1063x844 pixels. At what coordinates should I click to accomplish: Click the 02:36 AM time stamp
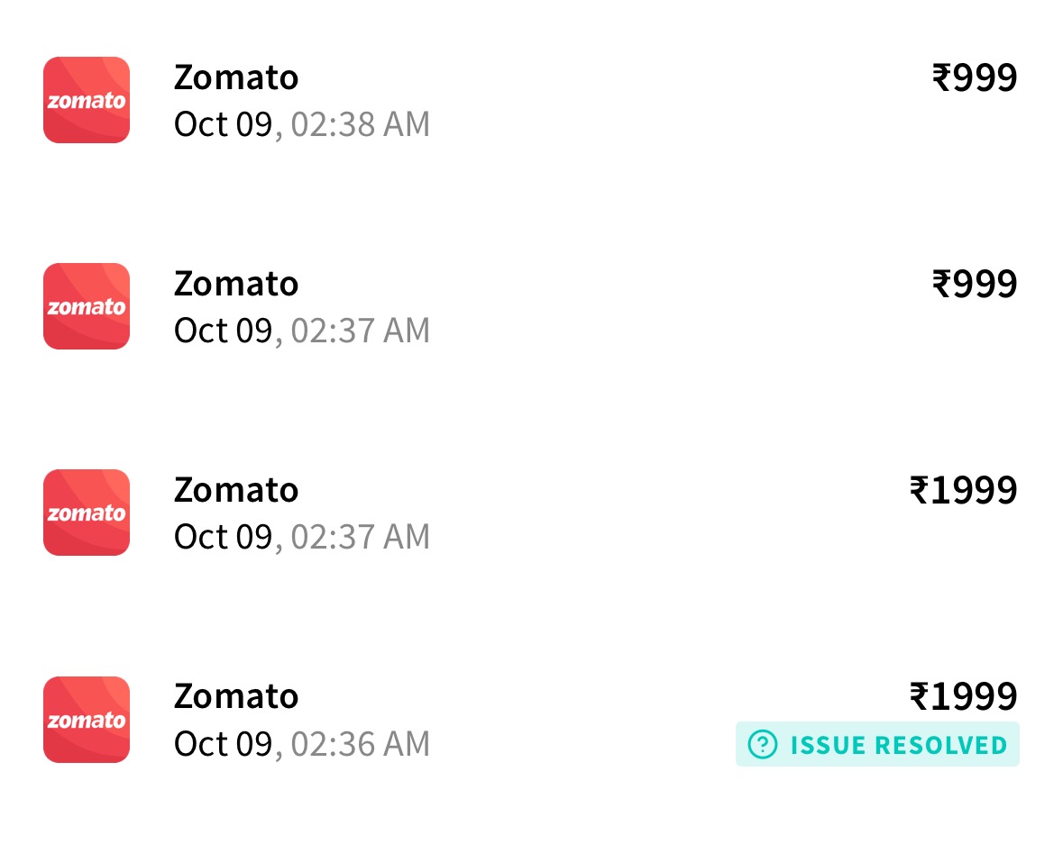coord(360,744)
